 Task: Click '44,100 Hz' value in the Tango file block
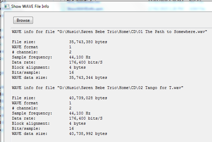pyautogui.click(x=80, y=113)
